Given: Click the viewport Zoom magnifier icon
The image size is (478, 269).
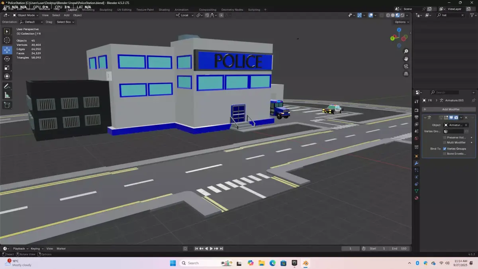Looking at the screenshot, I should (406, 51).
